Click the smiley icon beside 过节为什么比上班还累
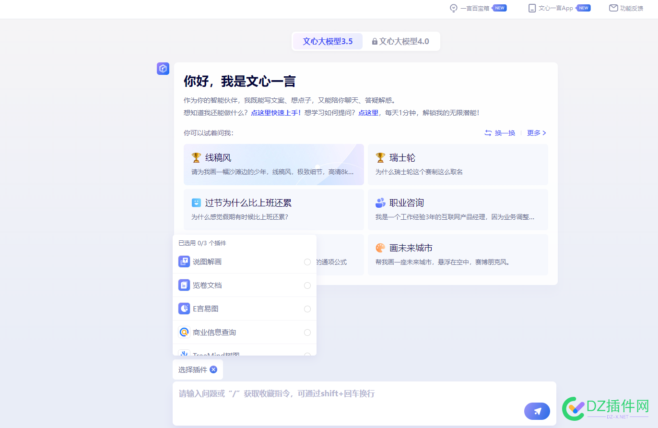The width and height of the screenshot is (658, 428). point(196,202)
